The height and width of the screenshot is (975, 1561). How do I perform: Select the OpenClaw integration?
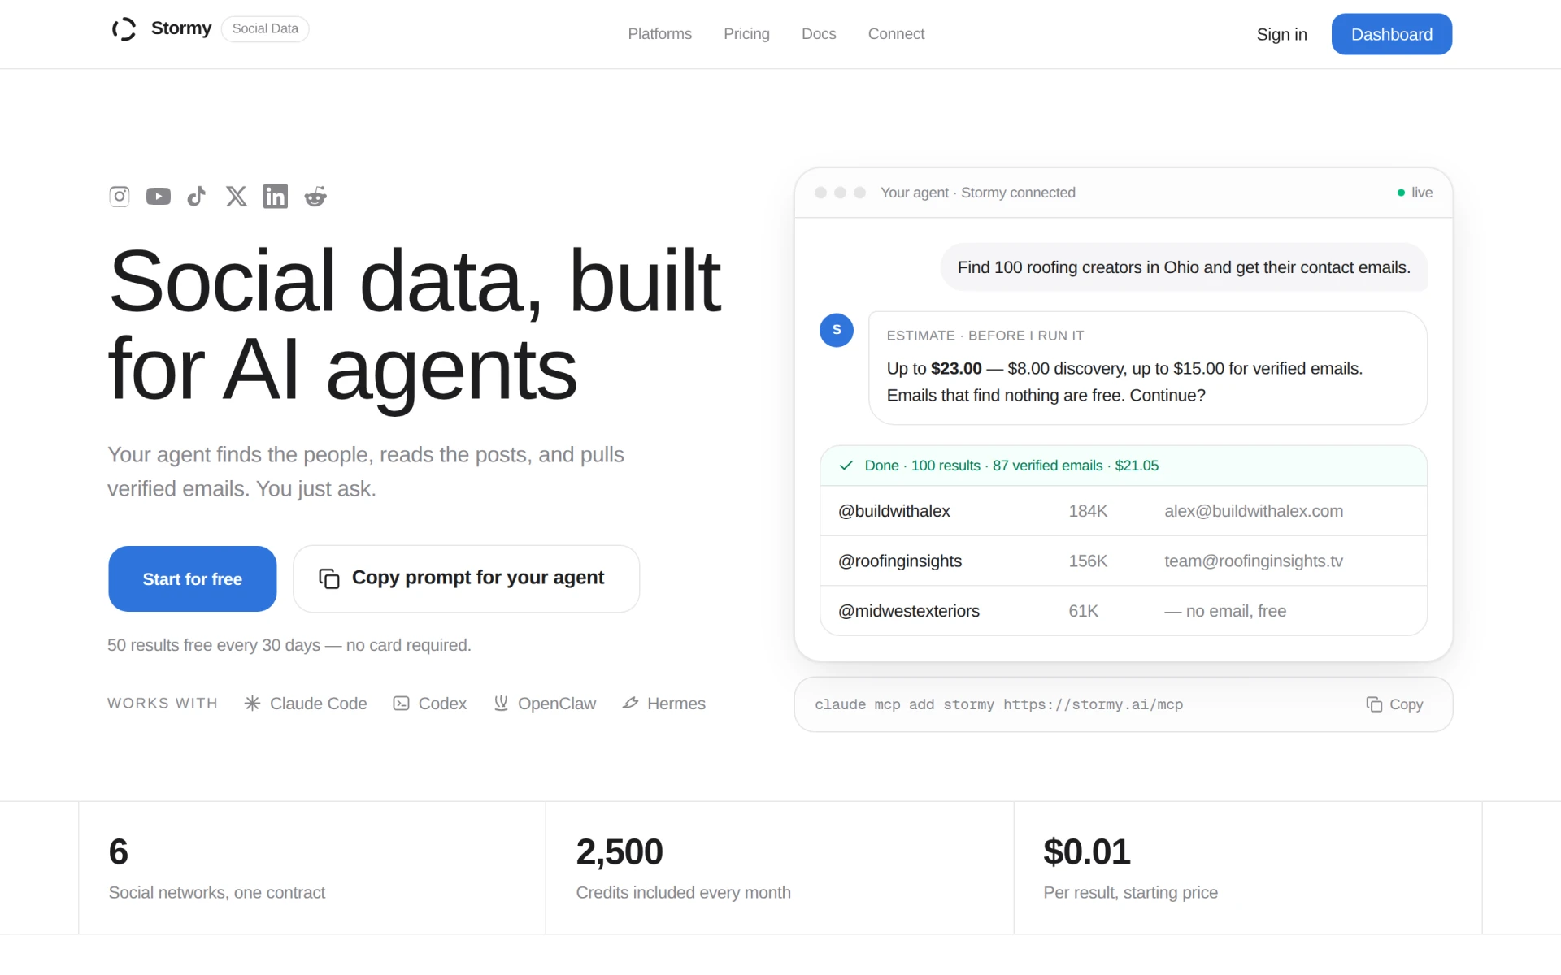coord(545,704)
